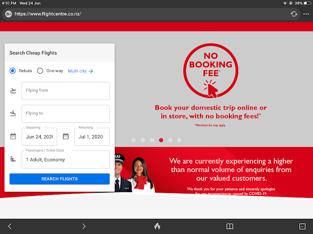Click the No Booking Fee circle banner

pos(211,71)
